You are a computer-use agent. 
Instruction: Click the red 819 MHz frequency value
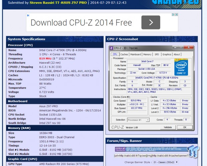pos(45,59)
